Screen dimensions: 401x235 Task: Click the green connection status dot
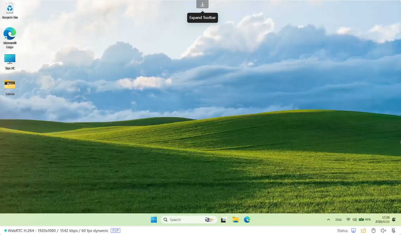6,231
